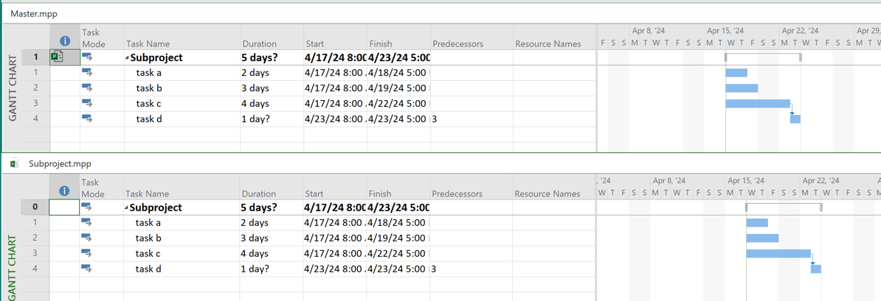Select the 'task c' name cell in the Master window
The height and width of the screenshot is (301, 881).
pyautogui.click(x=182, y=104)
